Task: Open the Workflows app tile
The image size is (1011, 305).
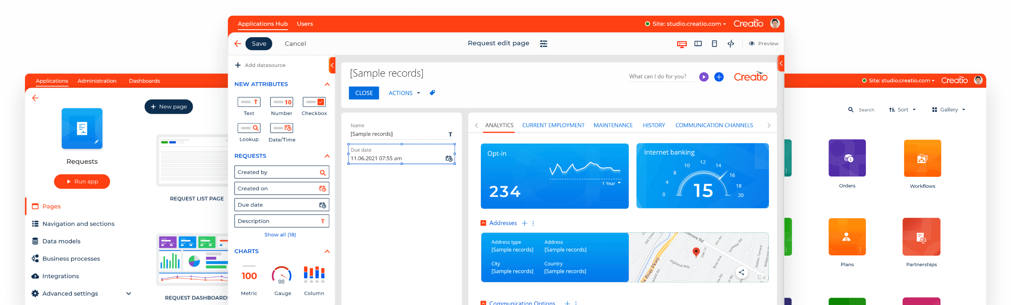Action: tap(922, 158)
